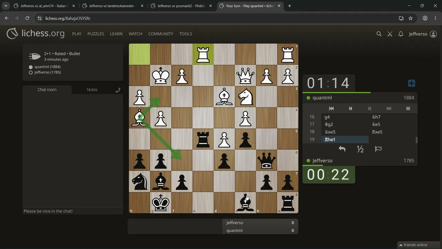Select the black pawn on f7

[182, 182]
